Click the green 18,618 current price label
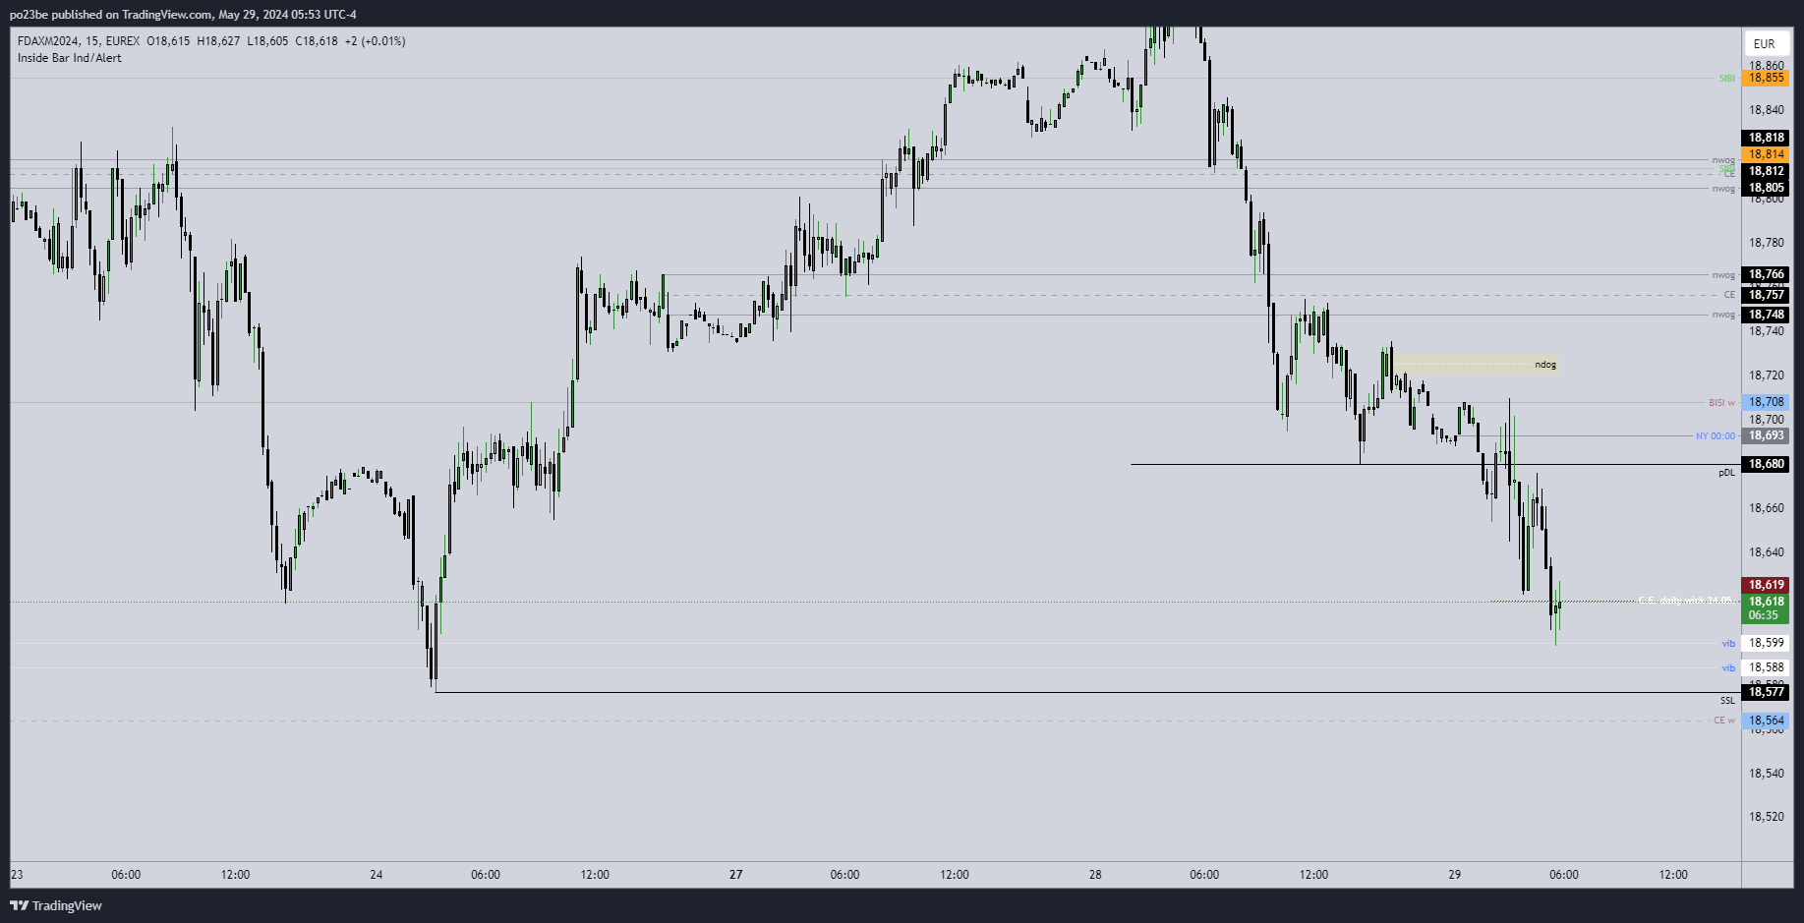This screenshot has height=923, width=1804. 1766,602
